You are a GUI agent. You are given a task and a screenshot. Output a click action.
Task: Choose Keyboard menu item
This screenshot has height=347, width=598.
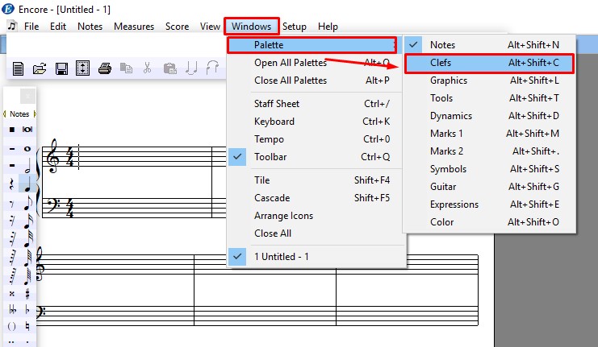click(x=315, y=122)
